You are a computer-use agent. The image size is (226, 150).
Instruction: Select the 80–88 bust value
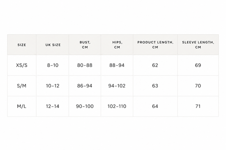85,65
